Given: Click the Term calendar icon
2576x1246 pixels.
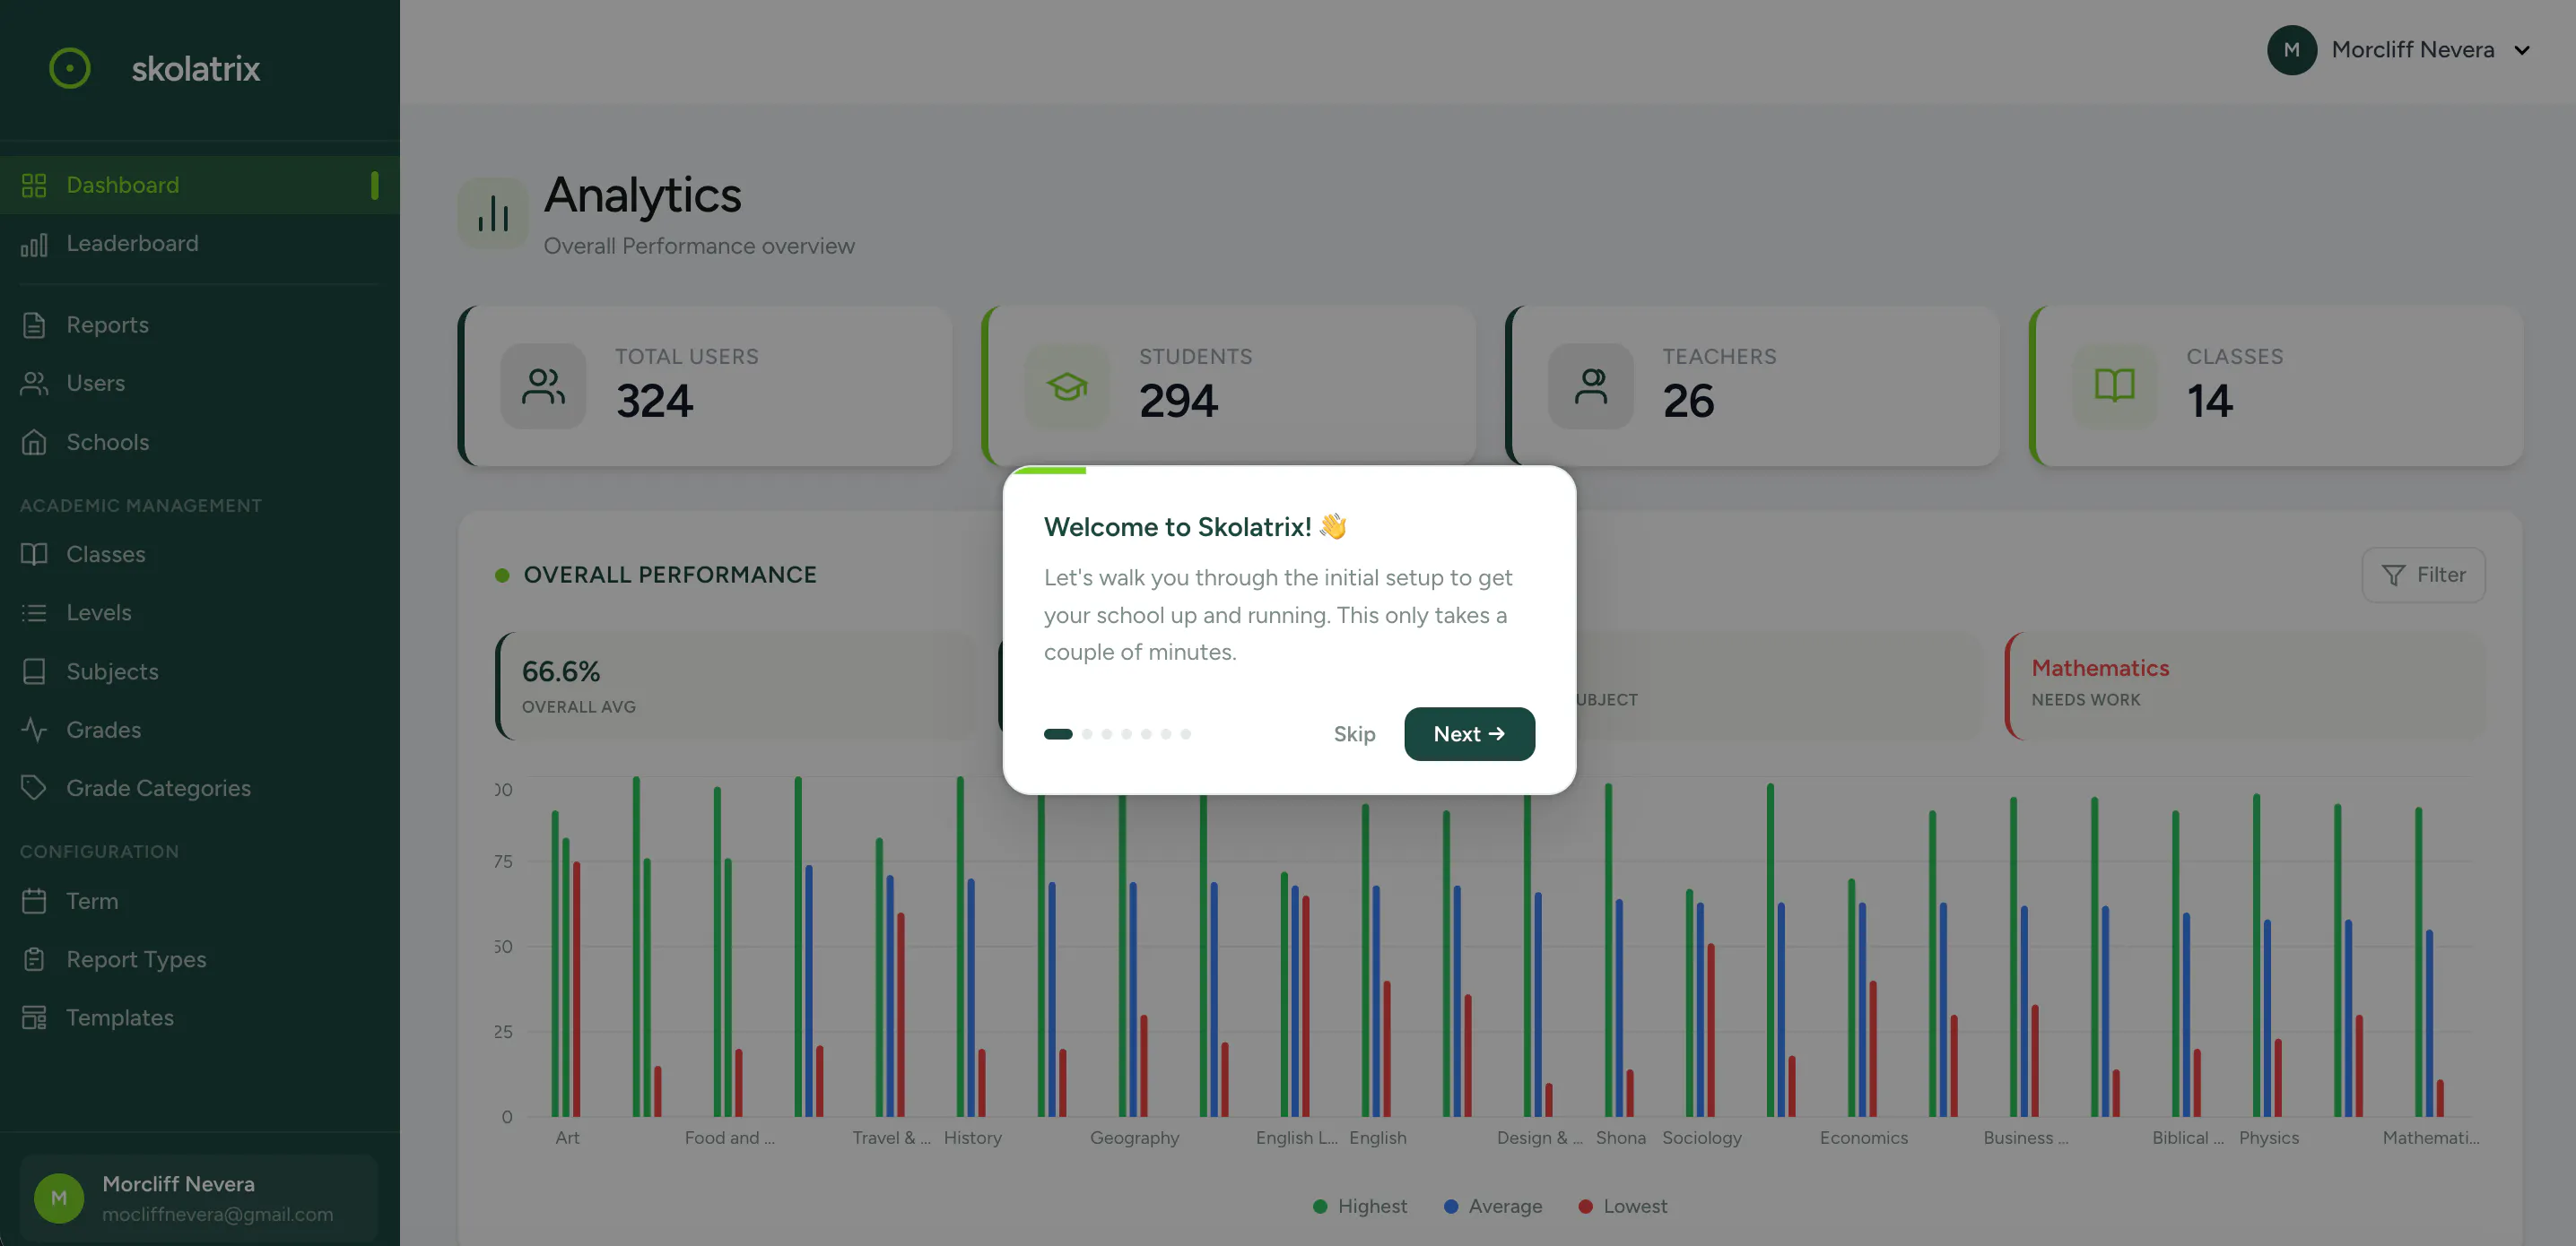Looking at the screenshot, I should [34, 901].
